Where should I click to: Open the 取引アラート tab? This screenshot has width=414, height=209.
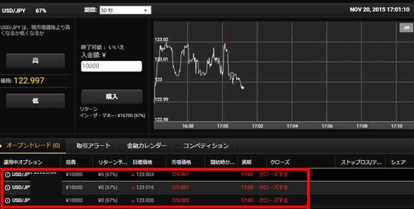[x=93, y=145]
